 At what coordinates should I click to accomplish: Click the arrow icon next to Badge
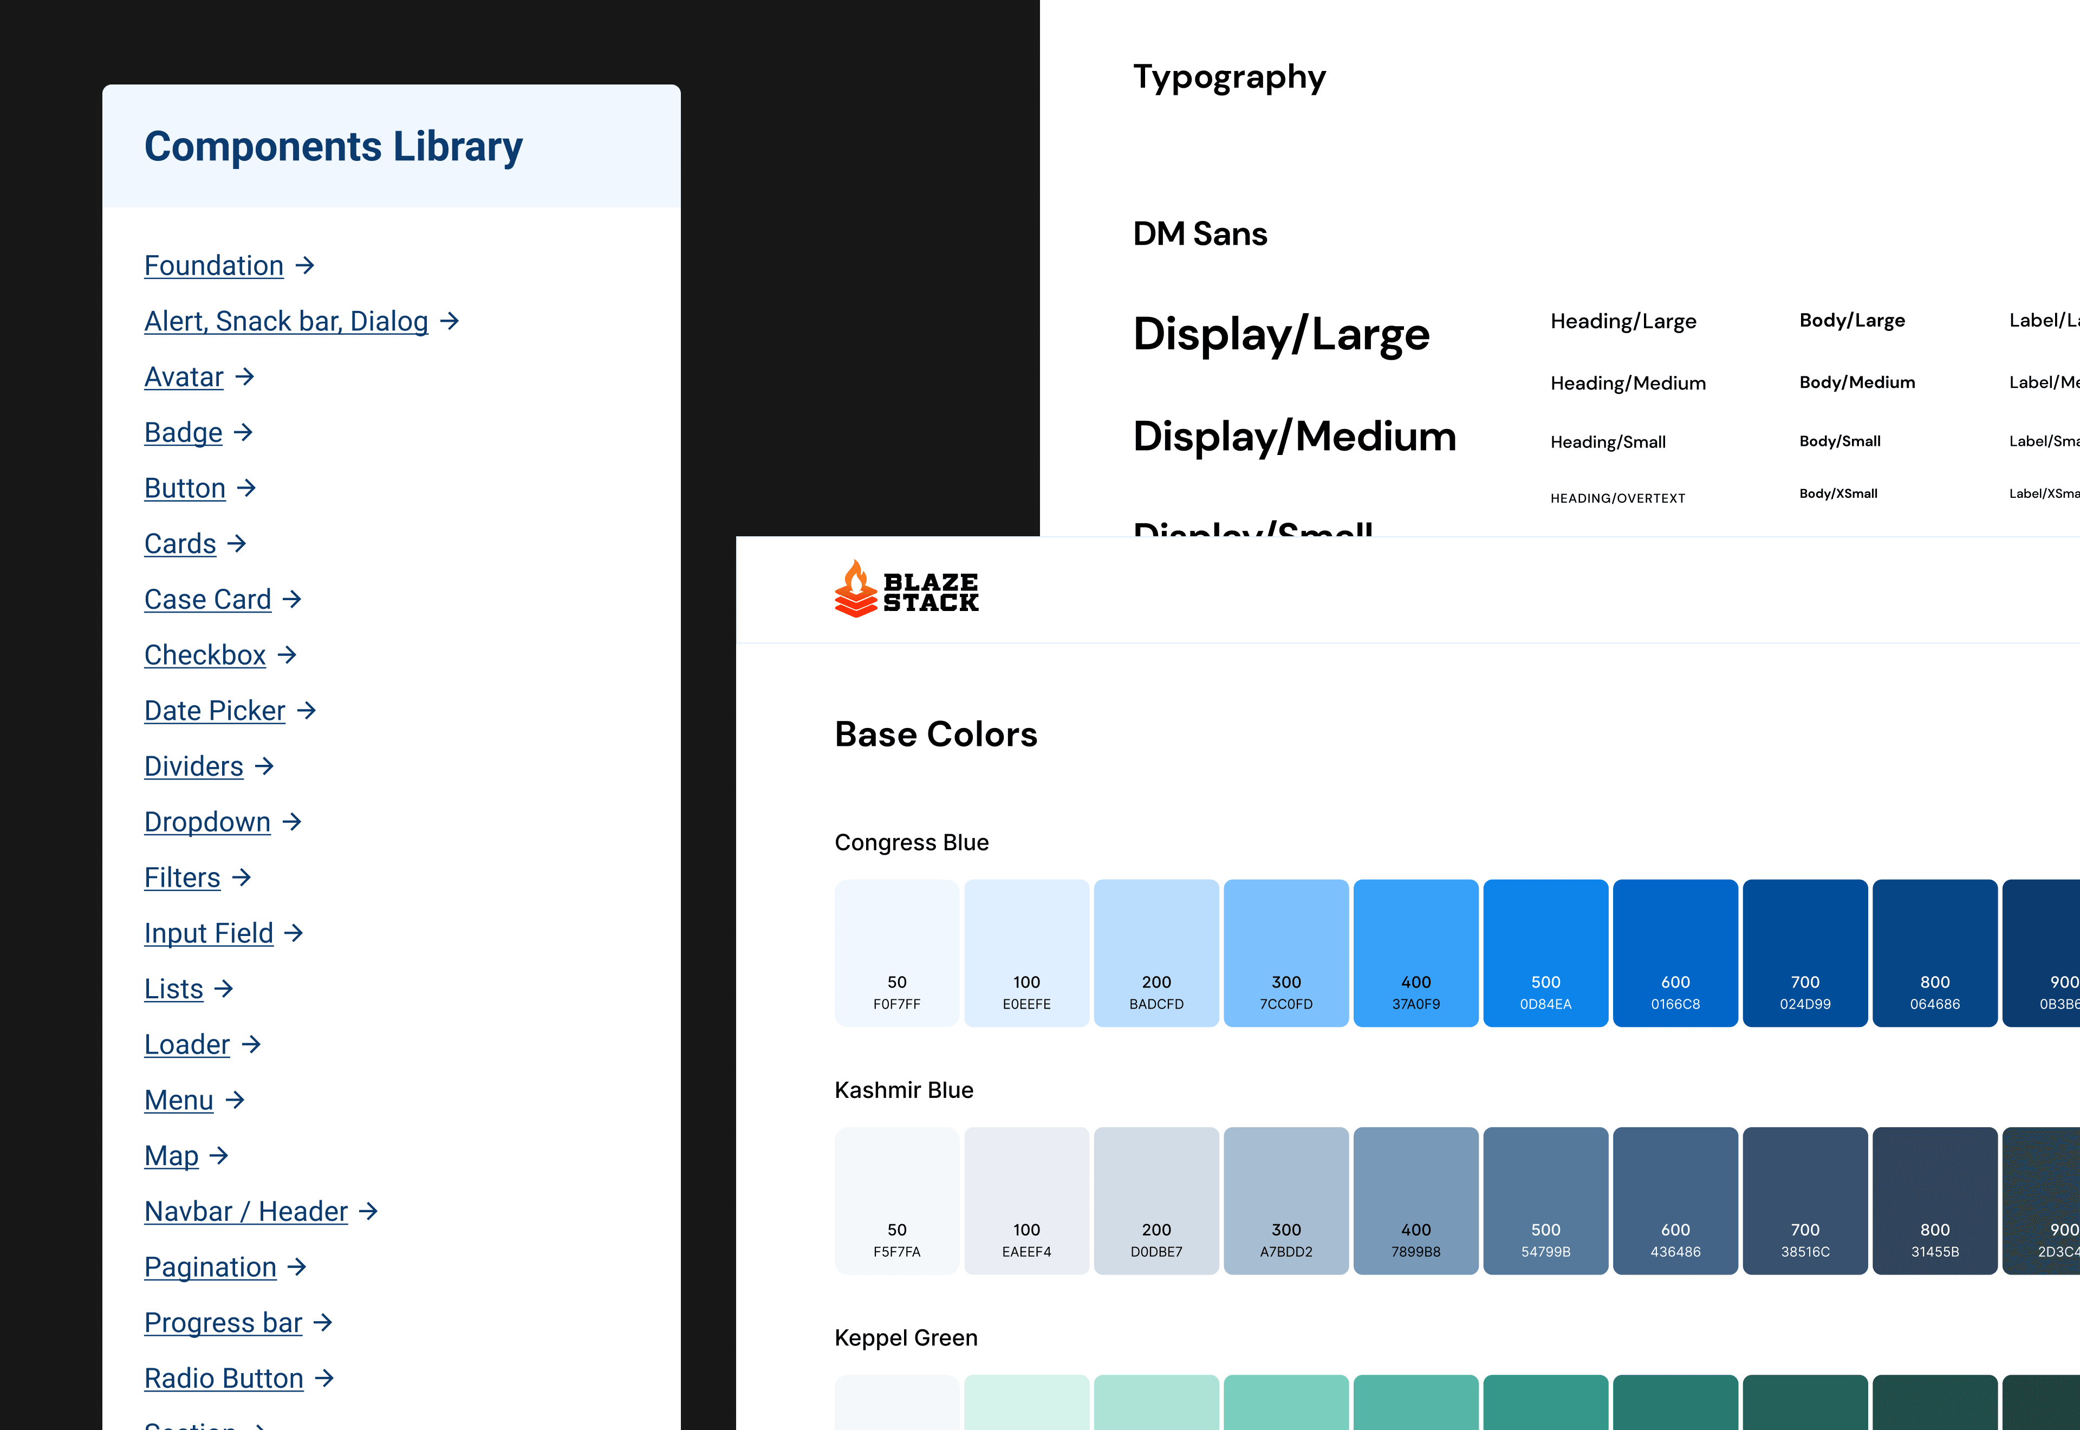243,433
